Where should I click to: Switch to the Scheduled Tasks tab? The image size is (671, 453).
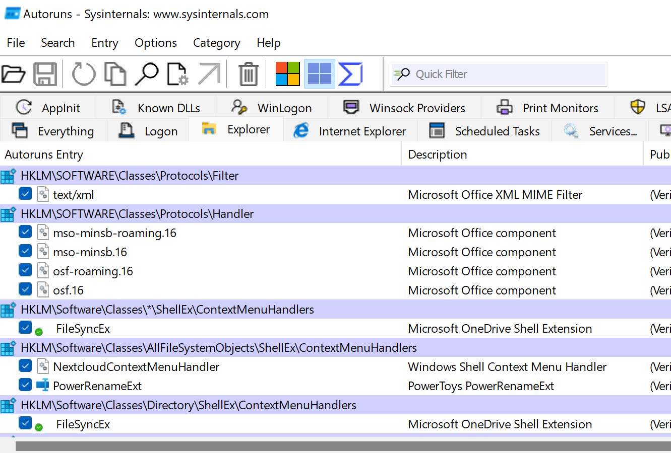(x=485, y=131)
